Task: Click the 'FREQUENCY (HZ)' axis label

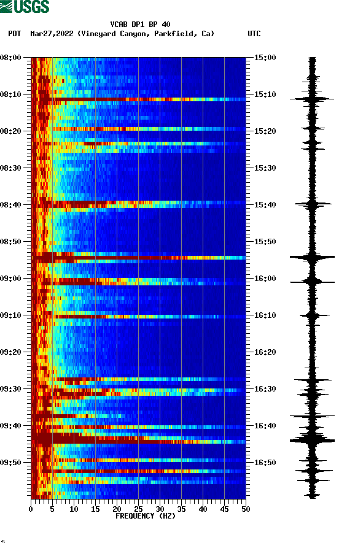Action: click(145, 516)
